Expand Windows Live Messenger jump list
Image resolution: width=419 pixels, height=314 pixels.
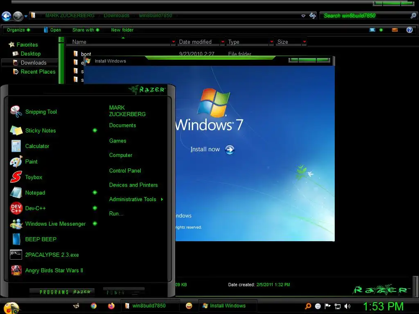tap(95, 223)
